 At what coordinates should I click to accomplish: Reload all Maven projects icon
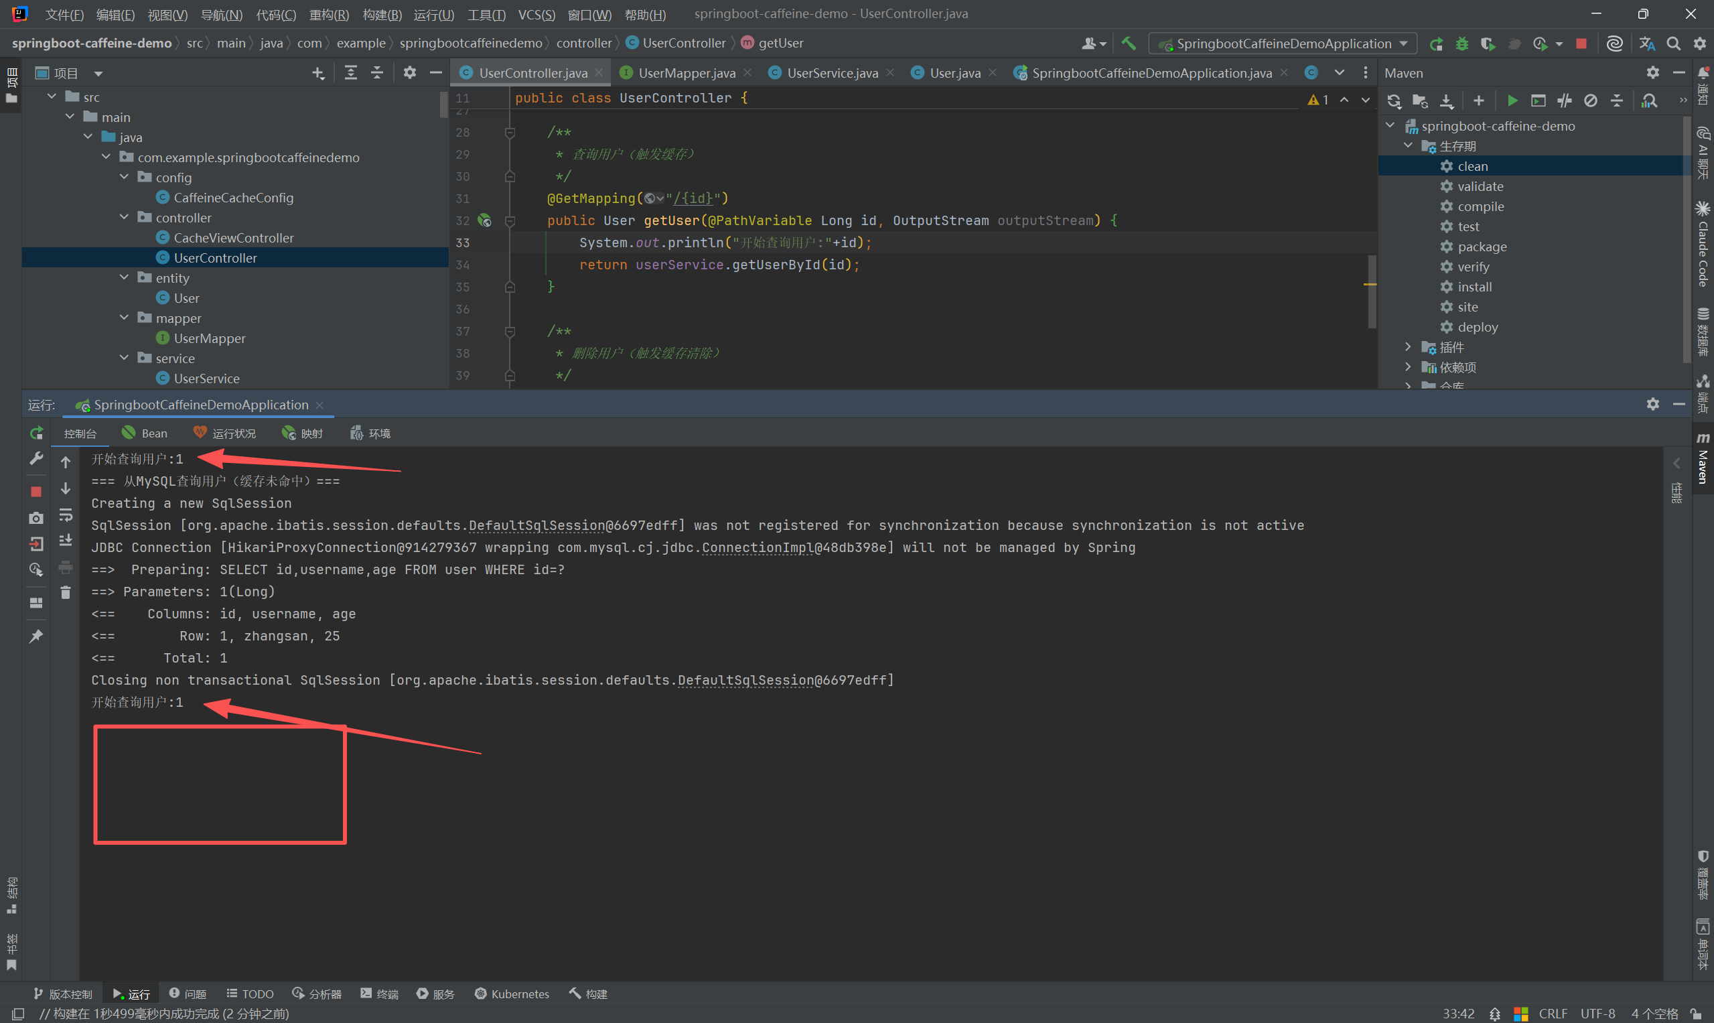coord(1394,101)
